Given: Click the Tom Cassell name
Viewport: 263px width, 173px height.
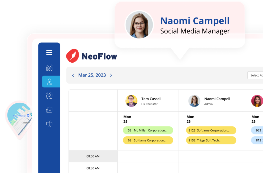Looking at the screenshot, I should pyautogui.click(x=151, y=99).
